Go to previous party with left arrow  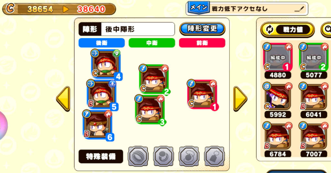63,99
